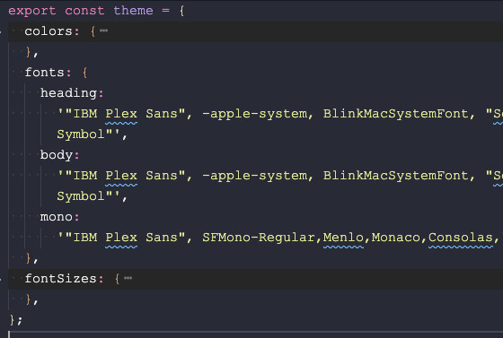Click 'Symbol' on the heading continuation line
503x338 pixels.
[81, 134]
